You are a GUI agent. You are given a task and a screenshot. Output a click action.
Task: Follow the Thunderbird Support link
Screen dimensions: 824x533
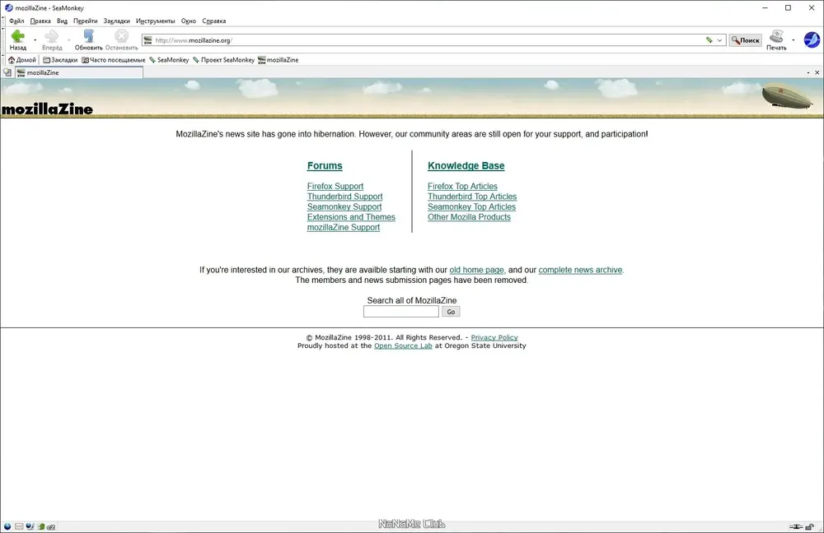(x=344, y=197)
